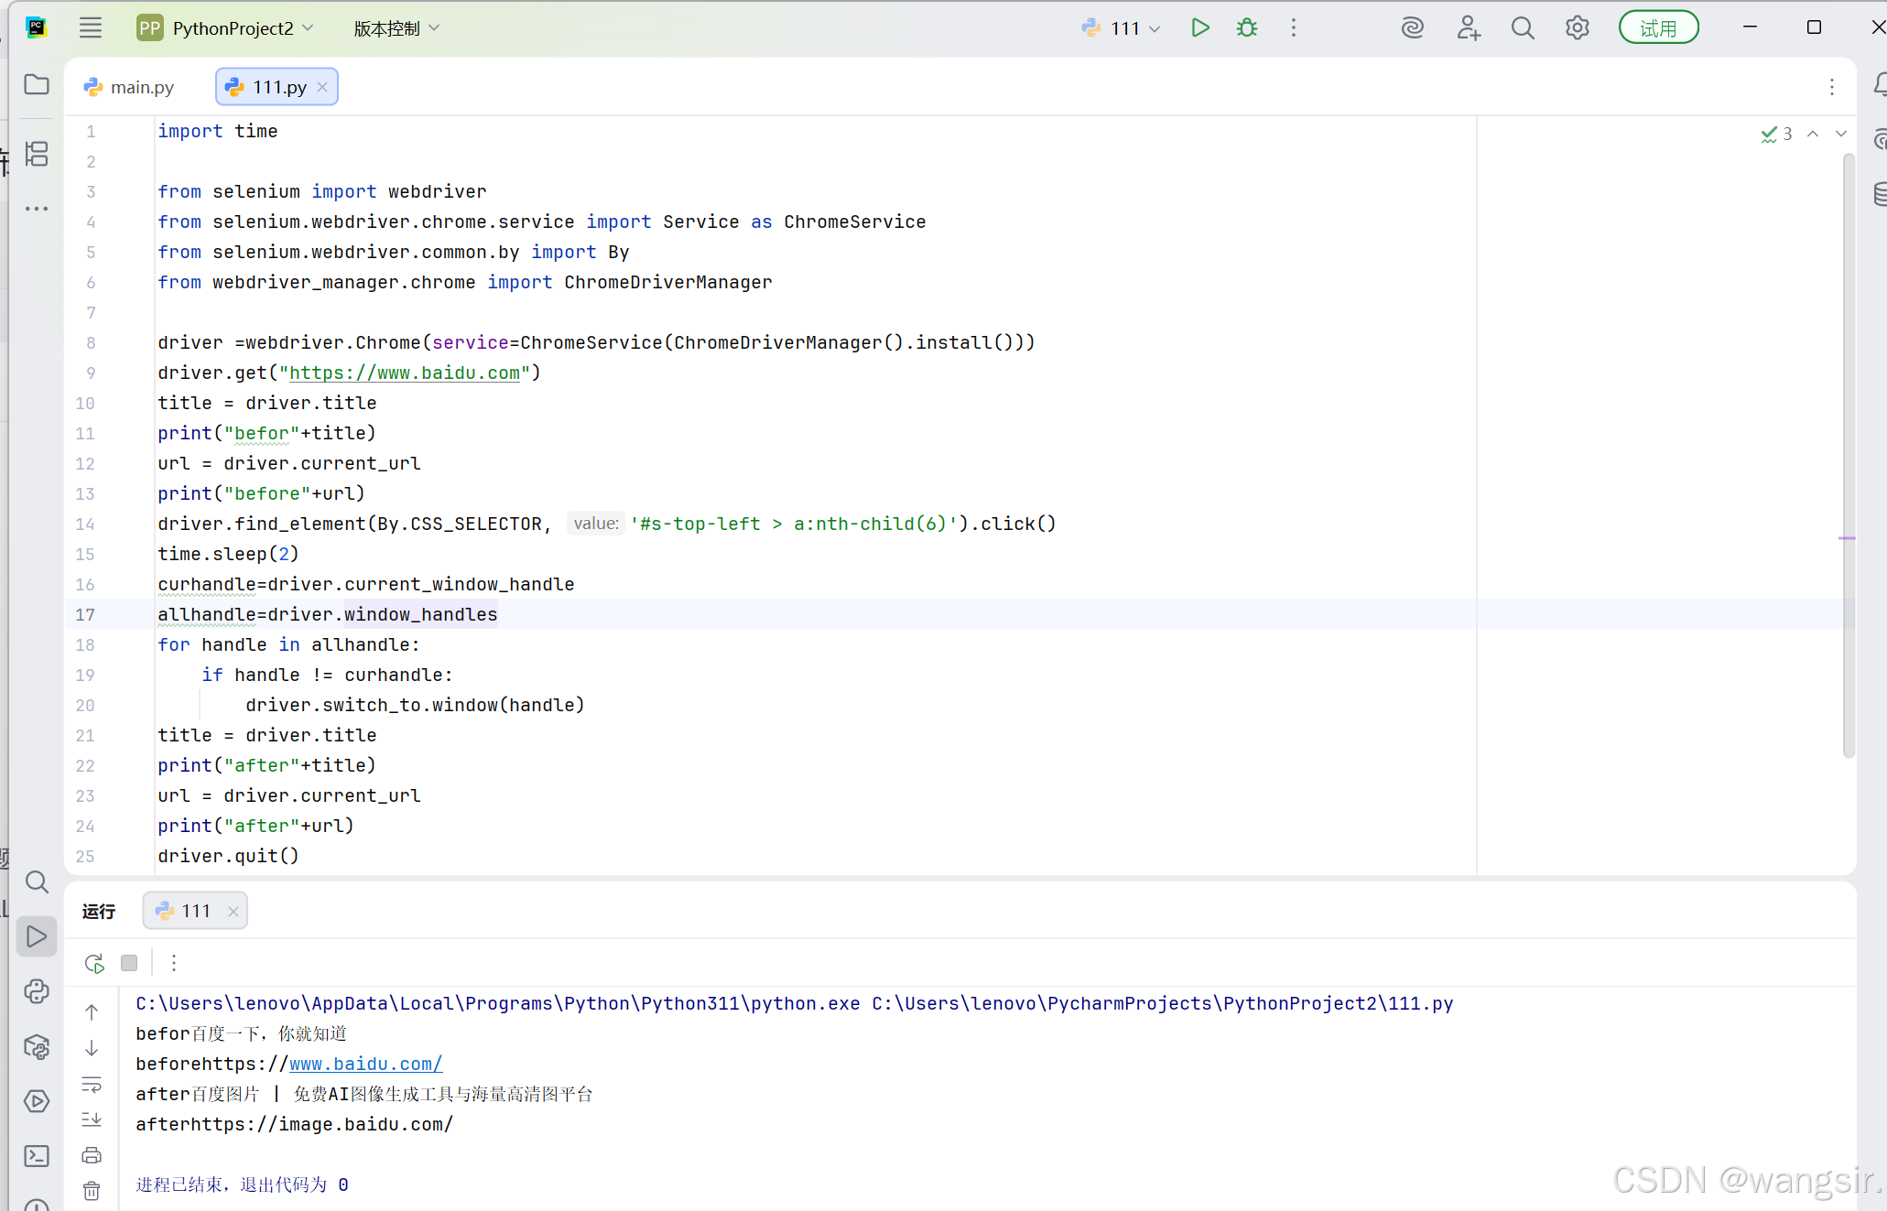Open IDE settings gear
1887x1211 pixels.
click(1577, 28)
